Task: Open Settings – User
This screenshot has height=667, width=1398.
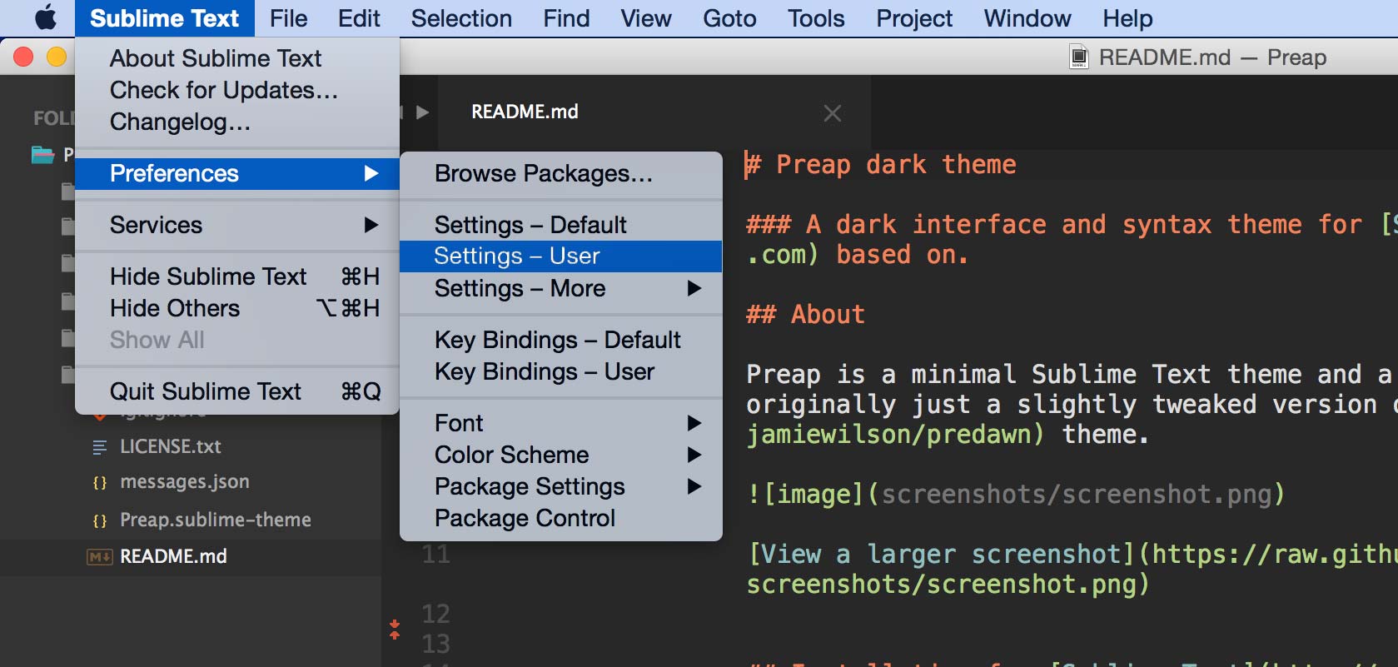Action: (x=561, y=256)
